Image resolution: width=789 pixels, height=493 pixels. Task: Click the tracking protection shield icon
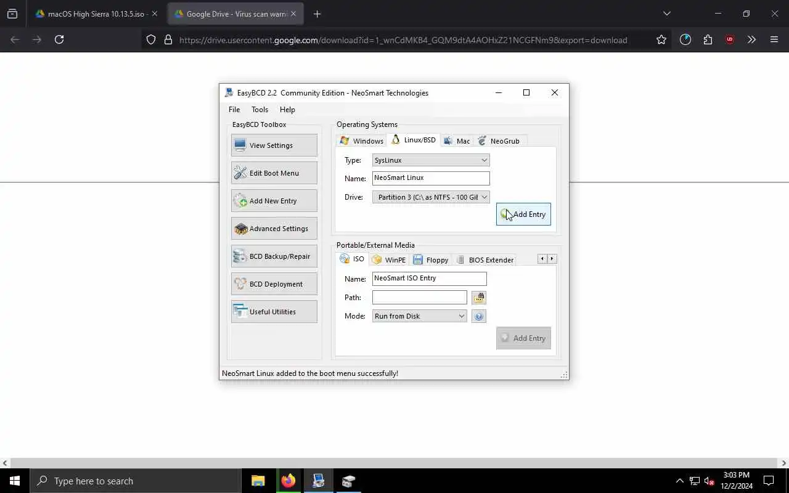151,40
